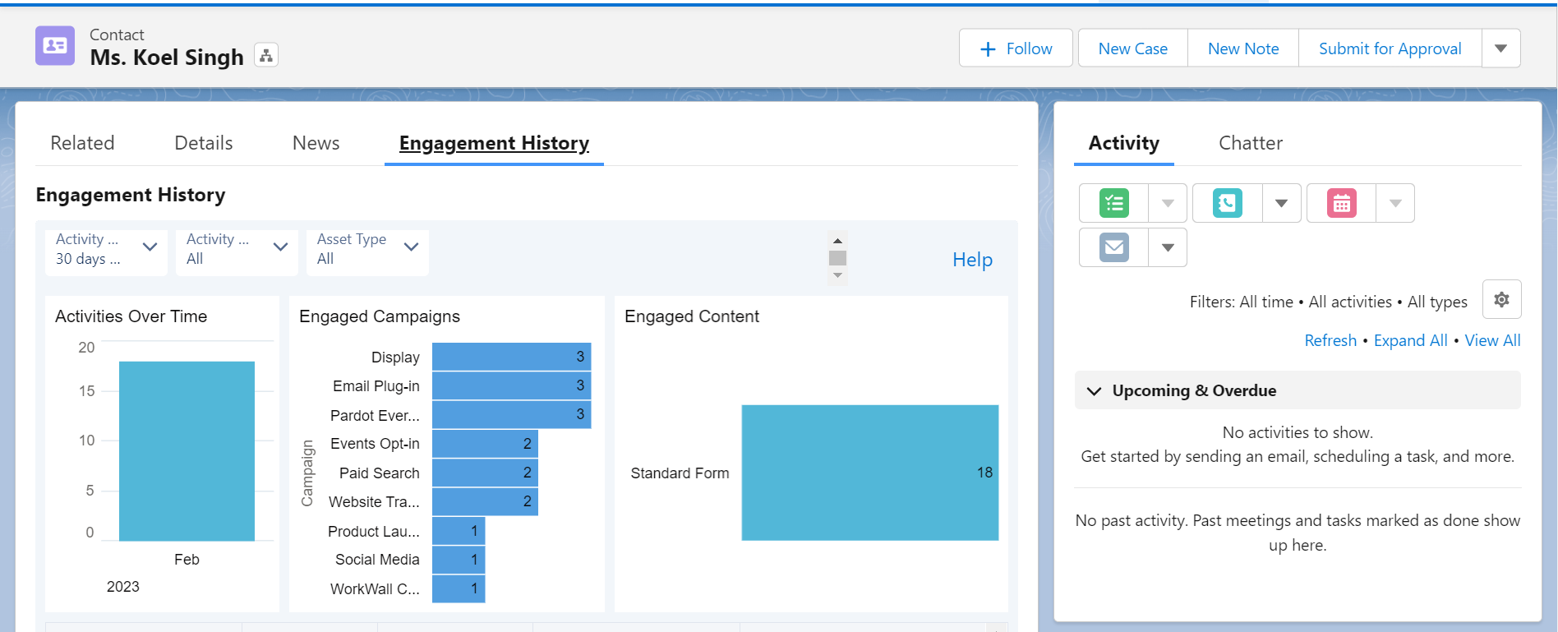Viewport: 1558px width, 632px height.
Task: Click the Social Media campaign bar
Action: [459, 560]
